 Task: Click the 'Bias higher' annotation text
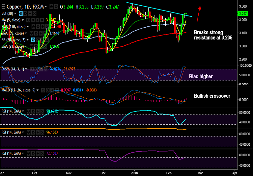click(201, 76)
